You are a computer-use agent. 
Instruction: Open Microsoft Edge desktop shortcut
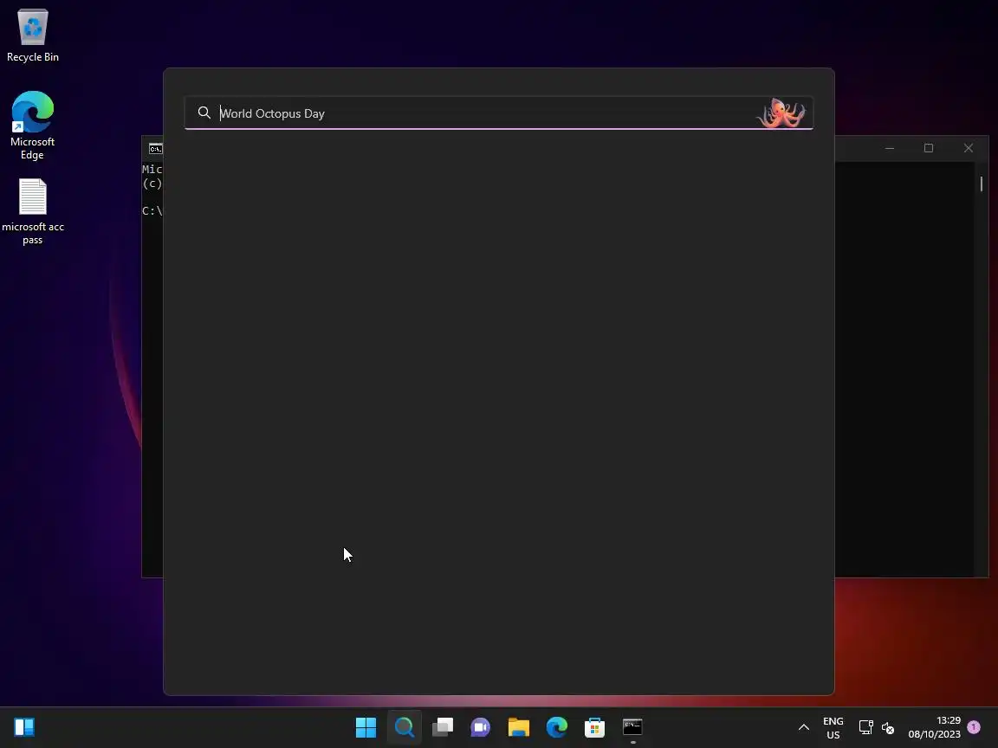pos(32,126)
